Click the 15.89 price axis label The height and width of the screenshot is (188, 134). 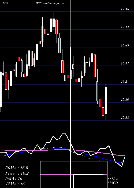tap(125, 100)
